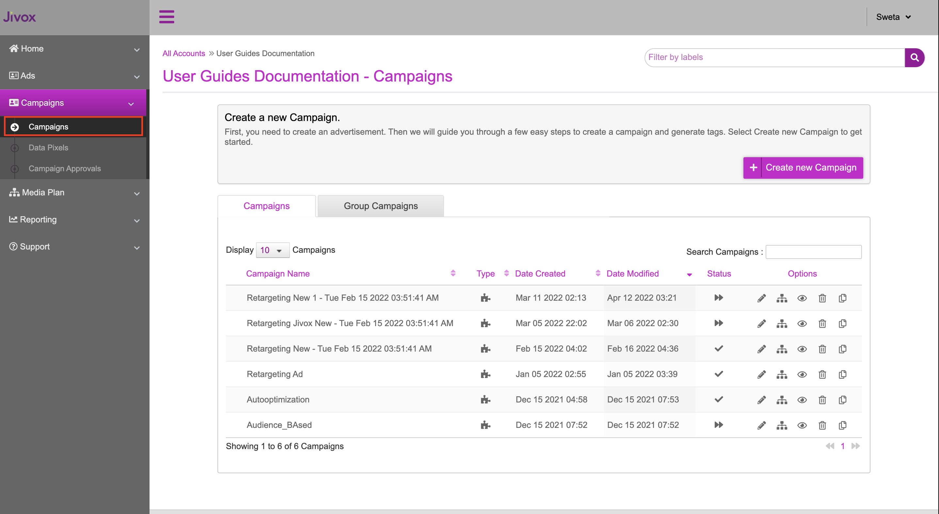Copy the Autooptimization campaign
Viewport: 939px width, 514px height.
click(x=842, y=400)
